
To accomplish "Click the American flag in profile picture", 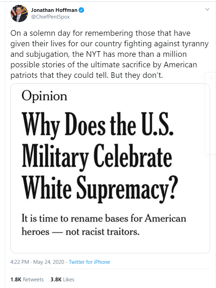I will click(x=13, y=12).
